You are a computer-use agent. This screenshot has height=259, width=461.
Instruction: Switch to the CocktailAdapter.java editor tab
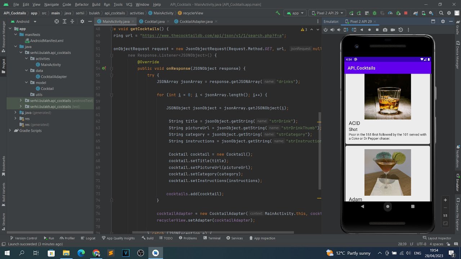point(193,21)
